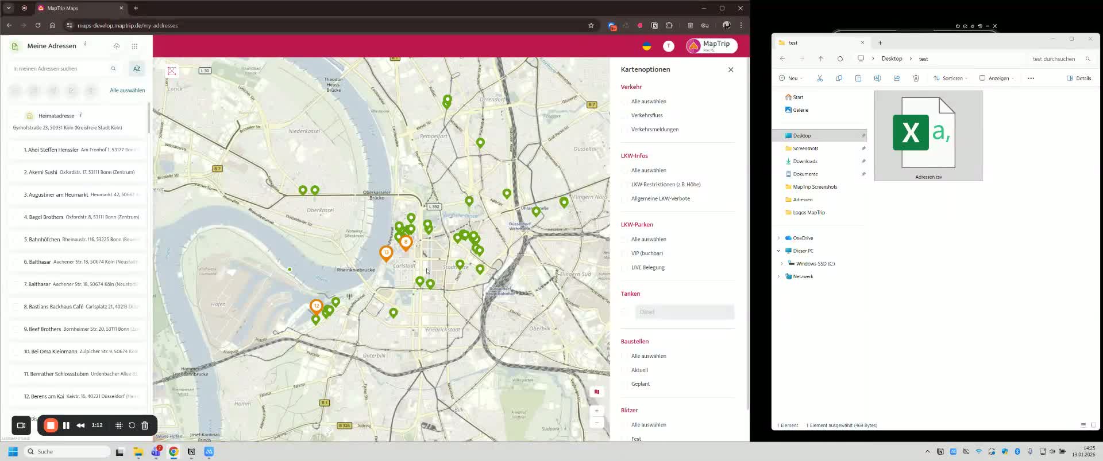Restart the recording with the circular arrow
This screenshot has width=1103, height=461.
pyautogui.click(x=132, y=425)
